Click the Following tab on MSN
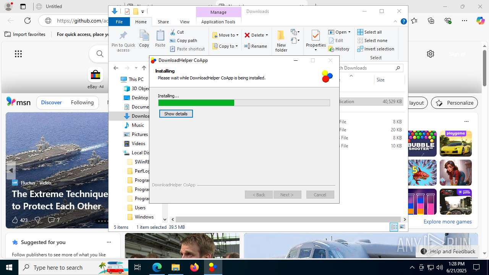The image size is (489, 275). [82, 102]
